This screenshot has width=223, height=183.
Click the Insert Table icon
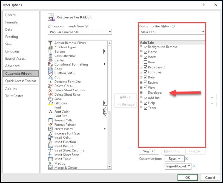[x=50, y=159]
